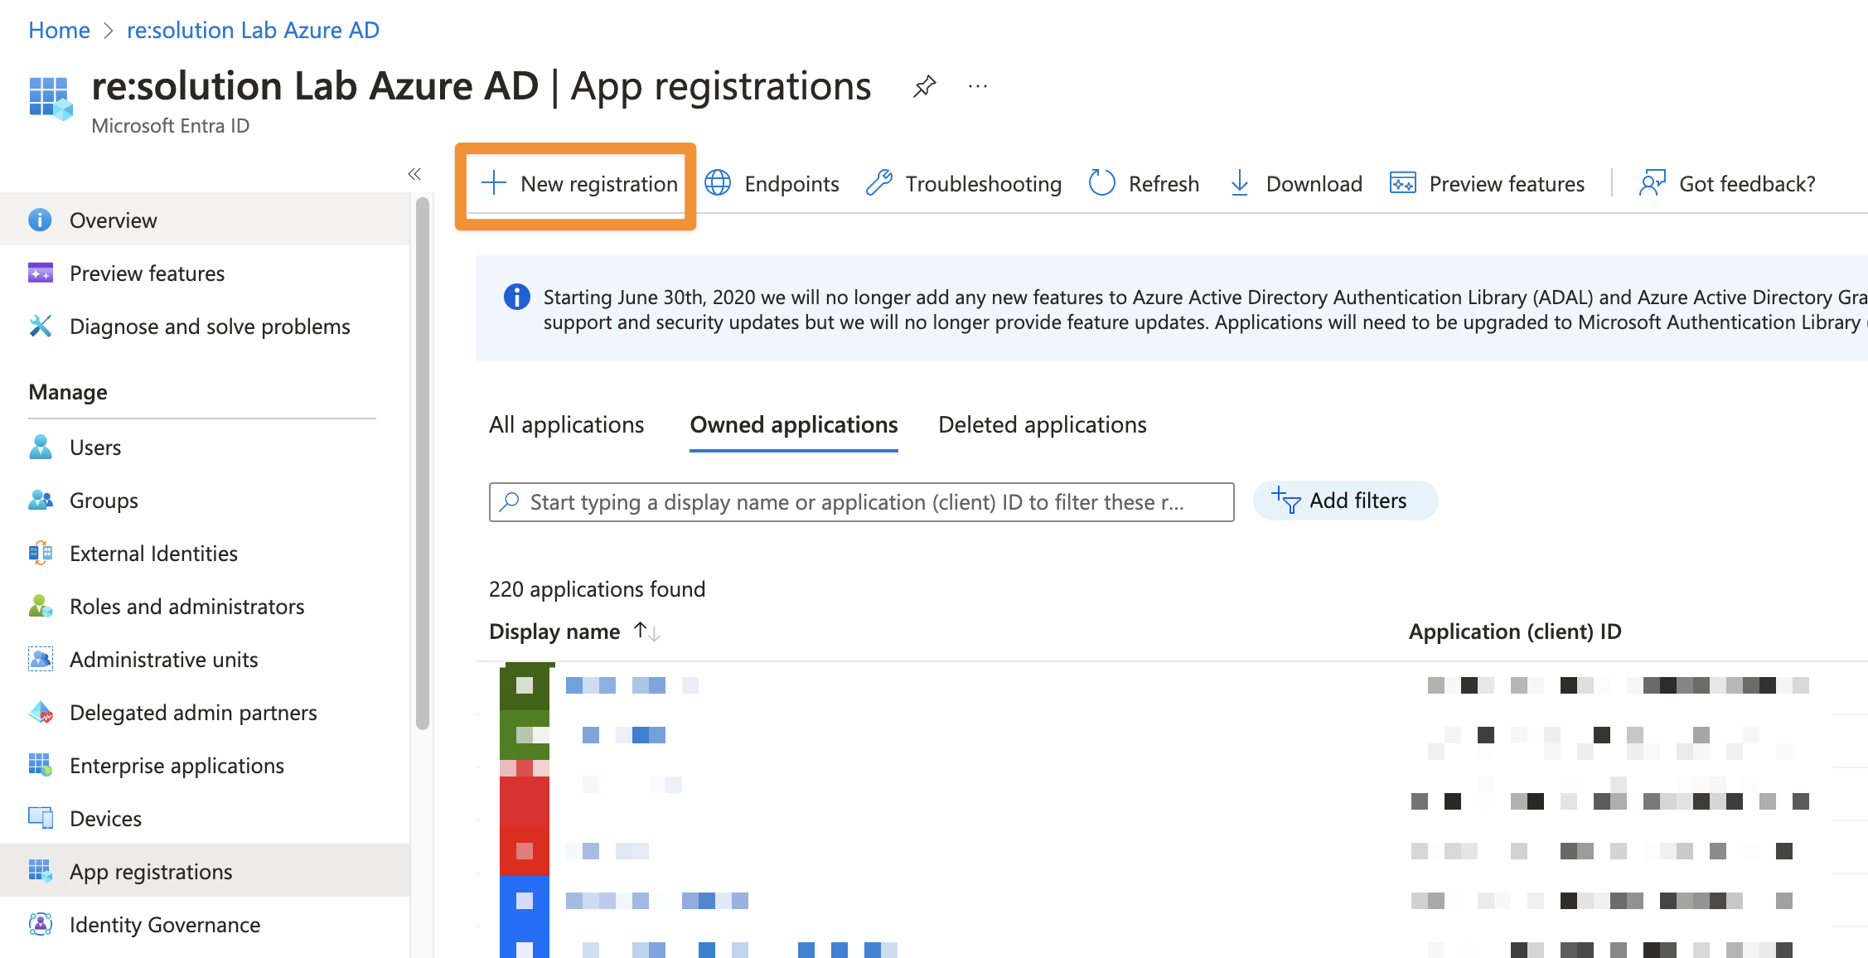Click Roles and administrators icon
Screen dimensions: 1868x958
click(x=40, y=607)
